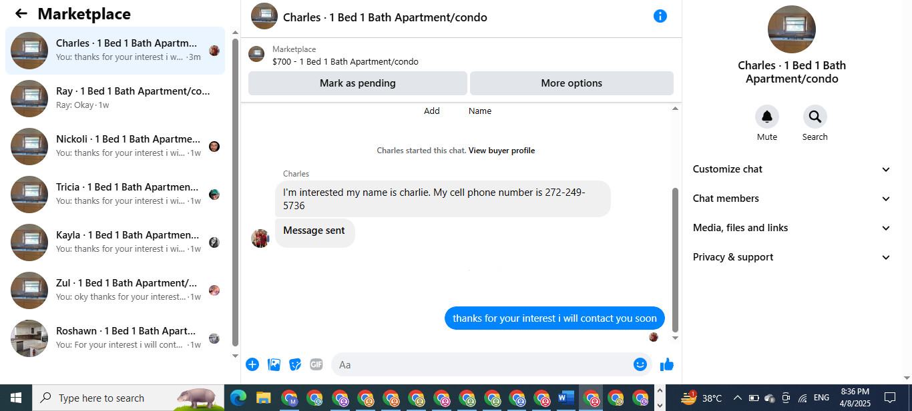Go back using the Marketplace arrow
Image resolution: width=912 pixels, height=411 pixels.
point(21,13)
